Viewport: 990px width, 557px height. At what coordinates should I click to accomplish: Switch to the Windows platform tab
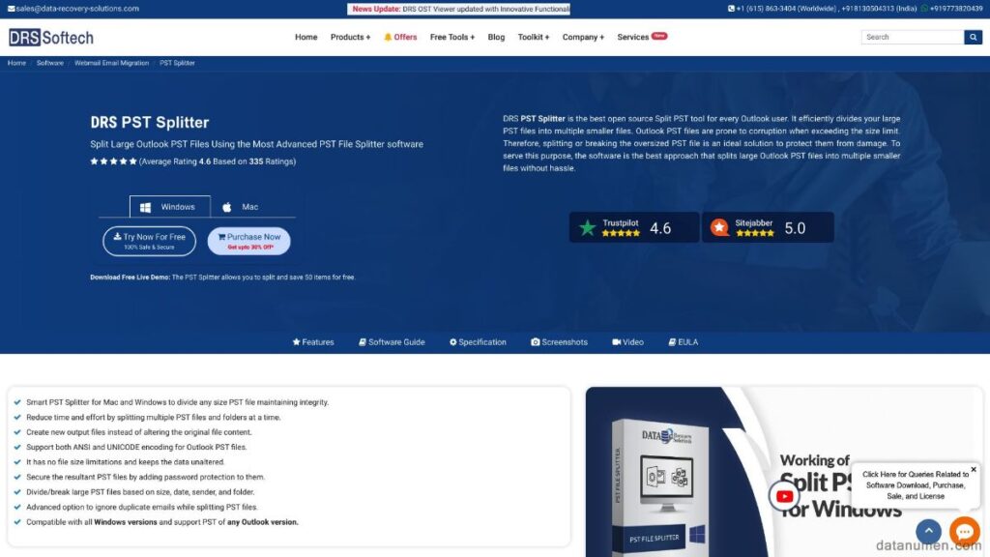[x=169, y=207]
